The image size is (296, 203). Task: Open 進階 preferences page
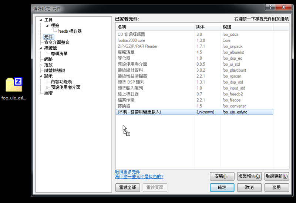pyautogui.click(x=48, y=93)
